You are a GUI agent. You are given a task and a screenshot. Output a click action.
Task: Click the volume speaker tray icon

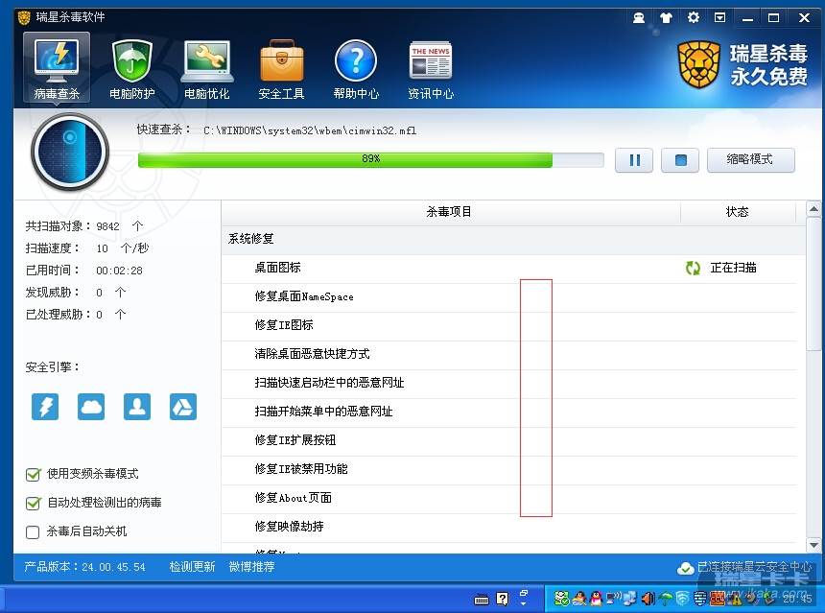point(648,599)
